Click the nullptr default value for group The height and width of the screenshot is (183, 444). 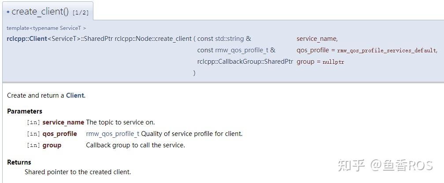click(x=333, y=62)
